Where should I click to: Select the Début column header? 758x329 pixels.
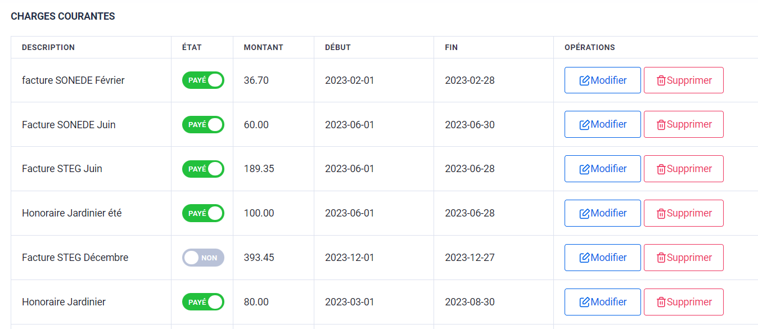[338, 47]
